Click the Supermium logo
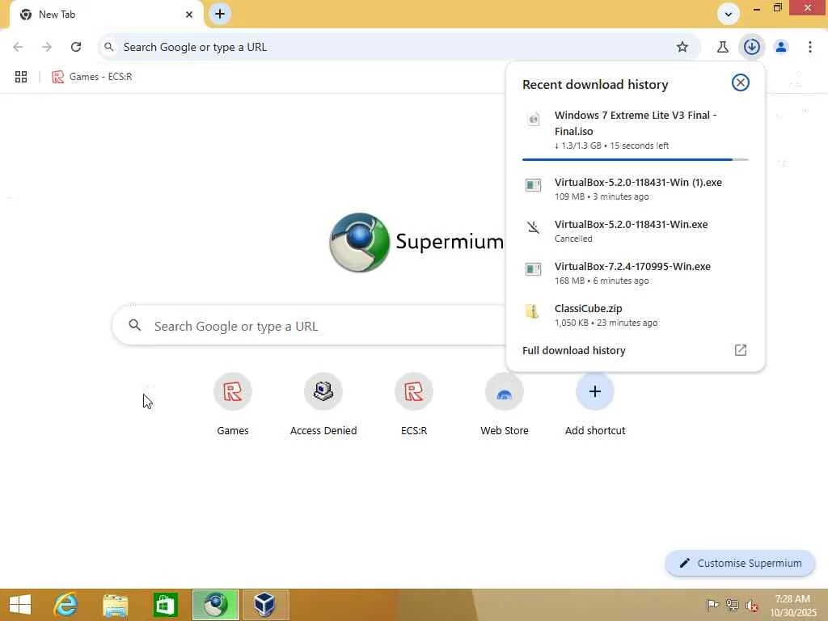Image resolution: width=828 pixels, height=621 pixels. [416, 242]
